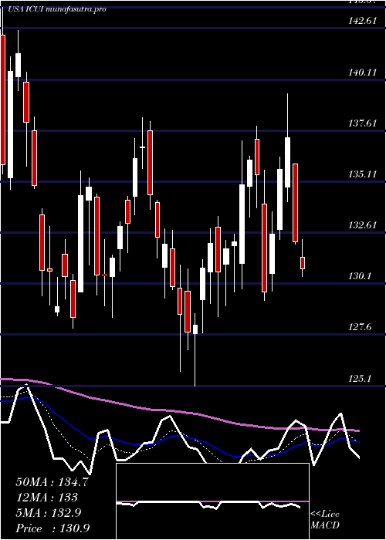The width and height of the screenshot is (386, 540).
Task: Click the 125.1 price axis label
Action: (x=360, y=379)
